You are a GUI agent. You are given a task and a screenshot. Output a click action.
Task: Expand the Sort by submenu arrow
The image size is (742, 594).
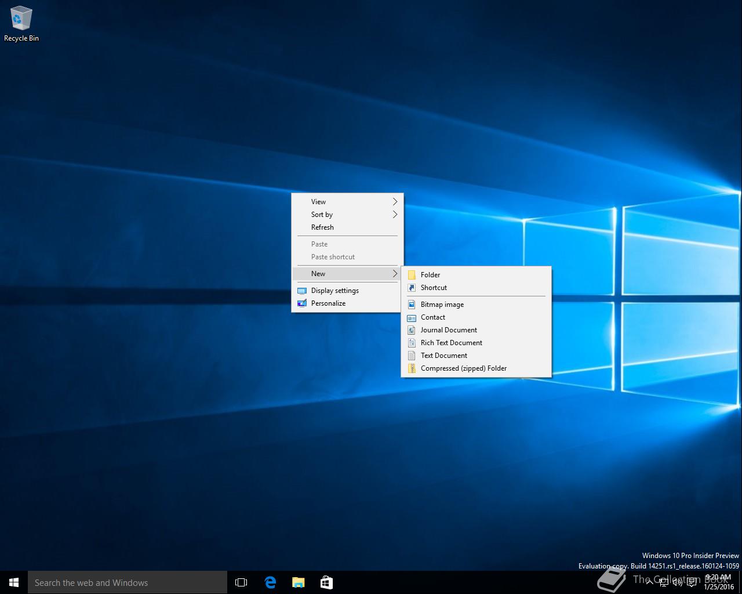click(x=395, y=215)
